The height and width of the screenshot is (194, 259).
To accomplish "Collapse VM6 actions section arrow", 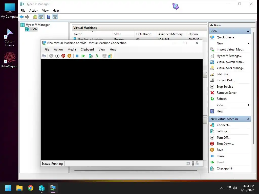I will point(248,31).
